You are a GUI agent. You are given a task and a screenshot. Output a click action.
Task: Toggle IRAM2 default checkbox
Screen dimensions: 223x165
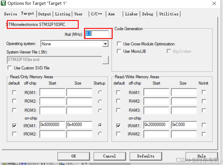coord(118,134)
